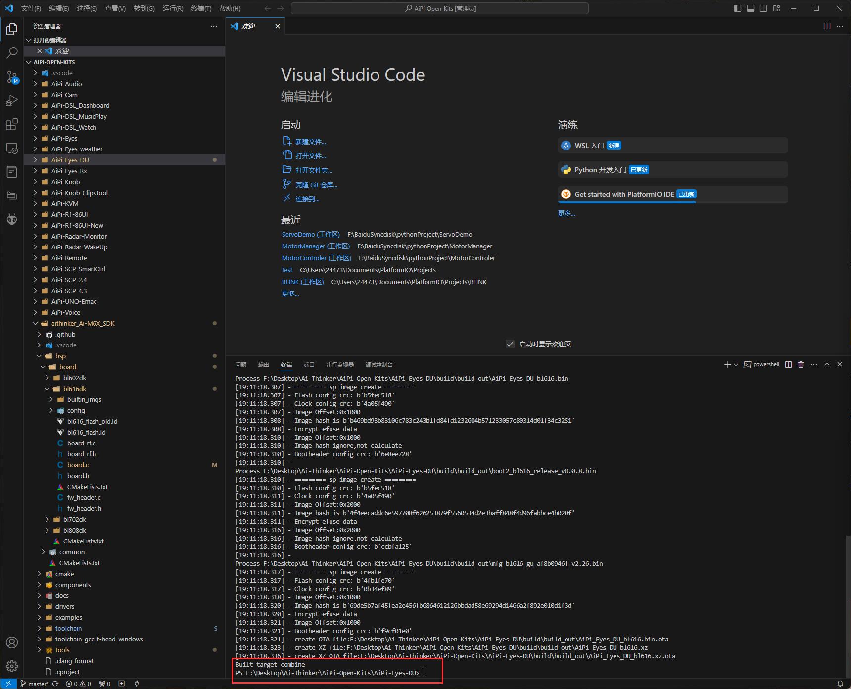The width and height of the screenshot is (851, 689).
Task: Open the WSL 入门 walkthrough
Action: point(672,146)
